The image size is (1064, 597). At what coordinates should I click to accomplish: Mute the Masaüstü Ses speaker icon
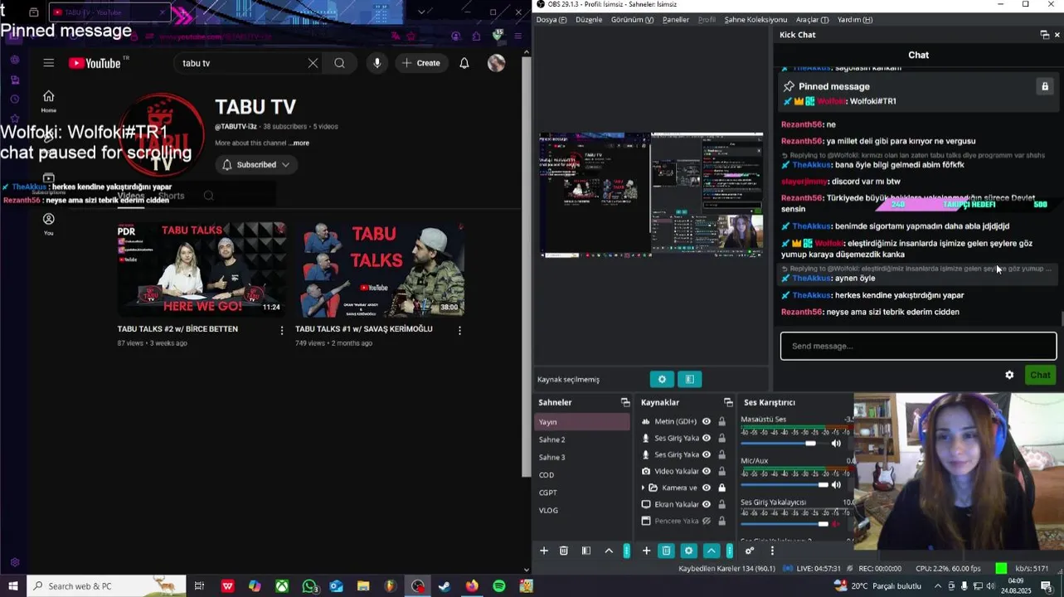(x=836, y=444)
